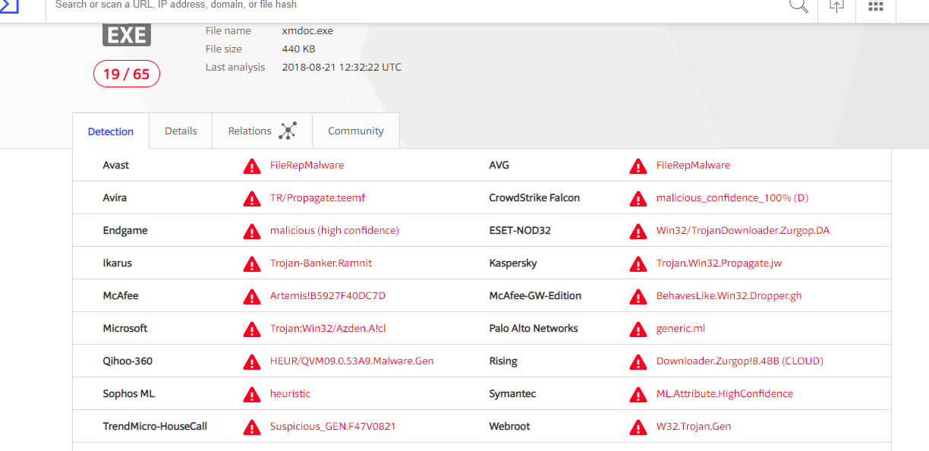Click the Rising row warning icon
Screen dimensions: 929x451
point(638,361)
